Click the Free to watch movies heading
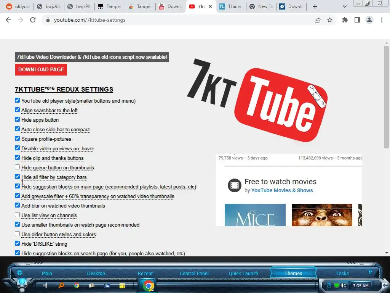390x293 pixels. [x=281, y=182]
